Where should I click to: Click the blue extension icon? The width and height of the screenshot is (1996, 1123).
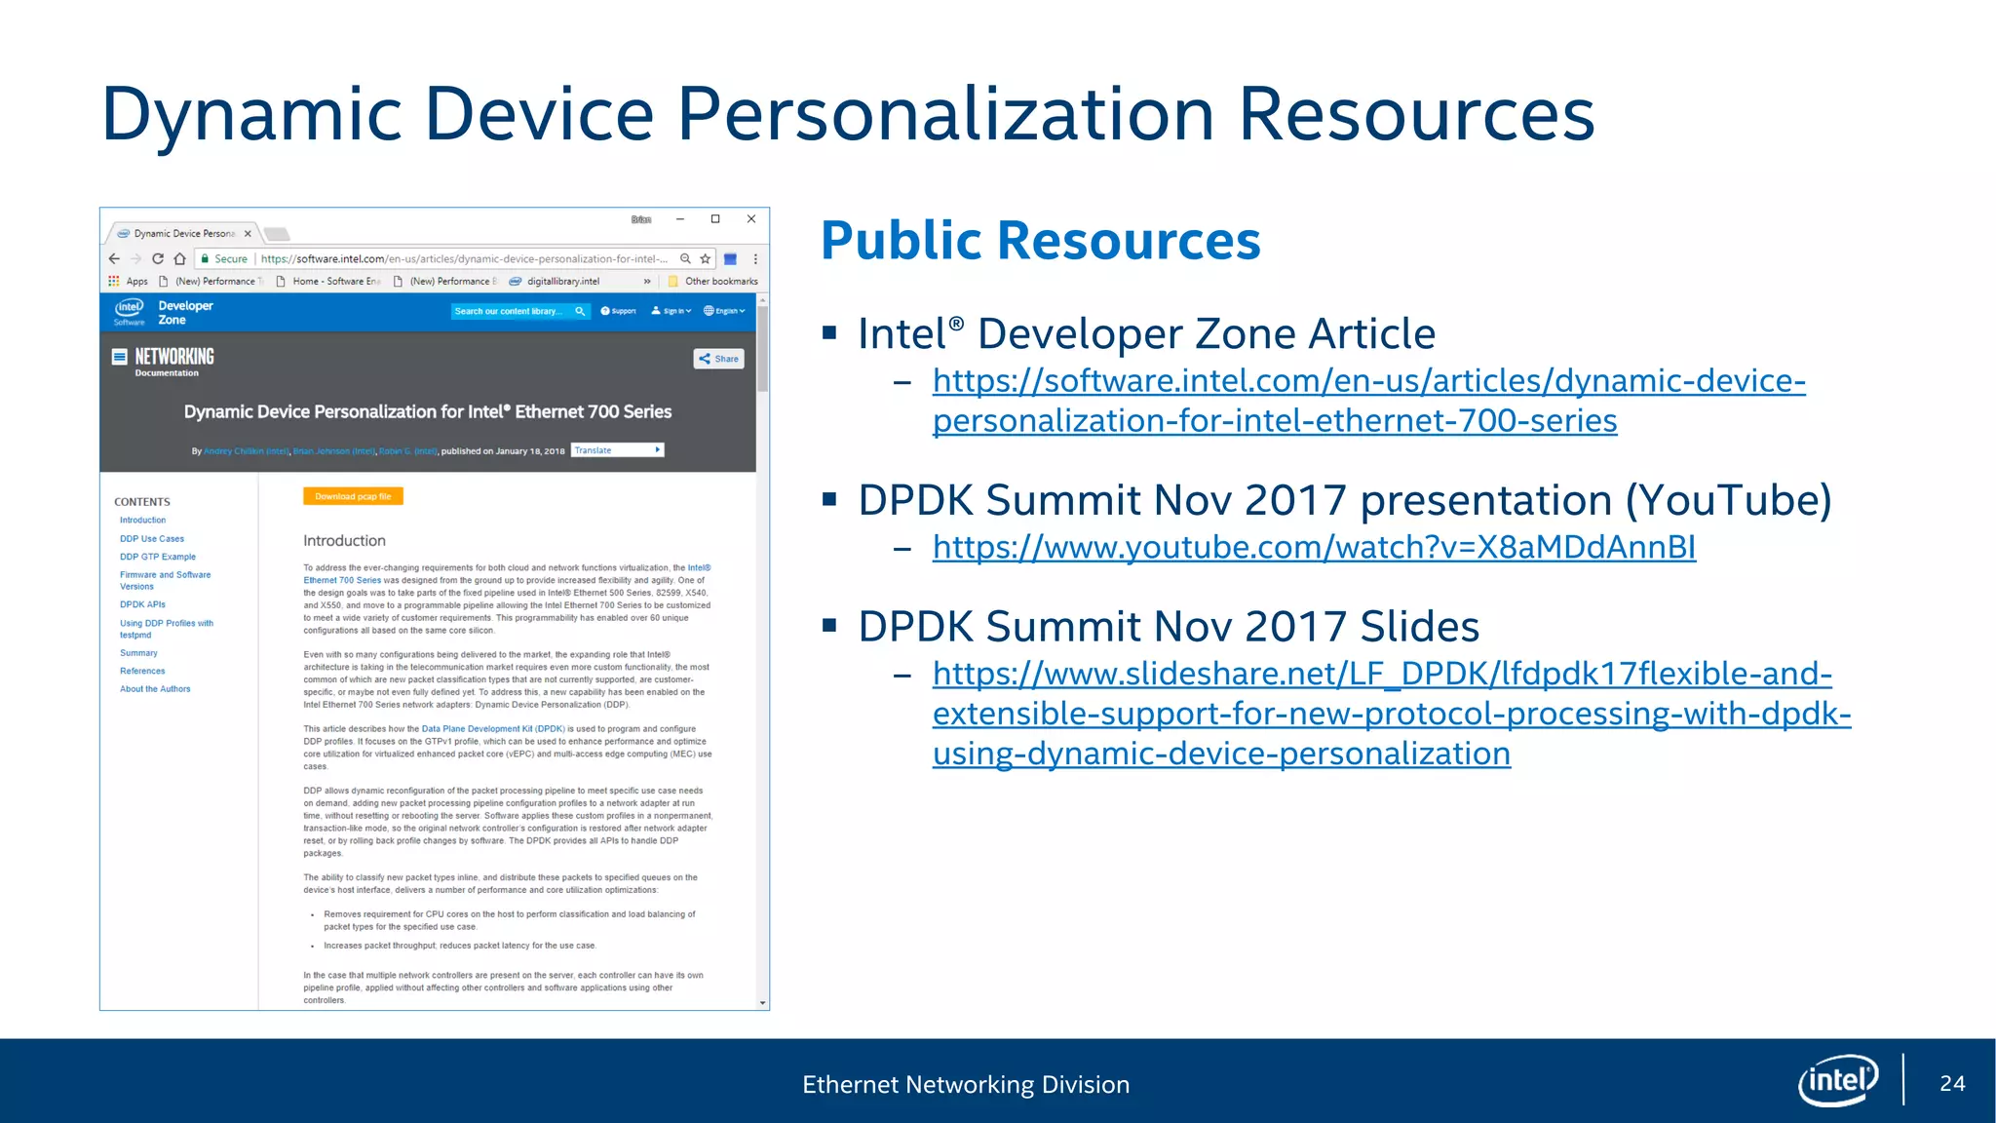coord(730,259)
